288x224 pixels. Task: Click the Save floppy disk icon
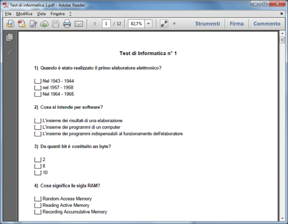pyautogui.click(x=55, y=24)
